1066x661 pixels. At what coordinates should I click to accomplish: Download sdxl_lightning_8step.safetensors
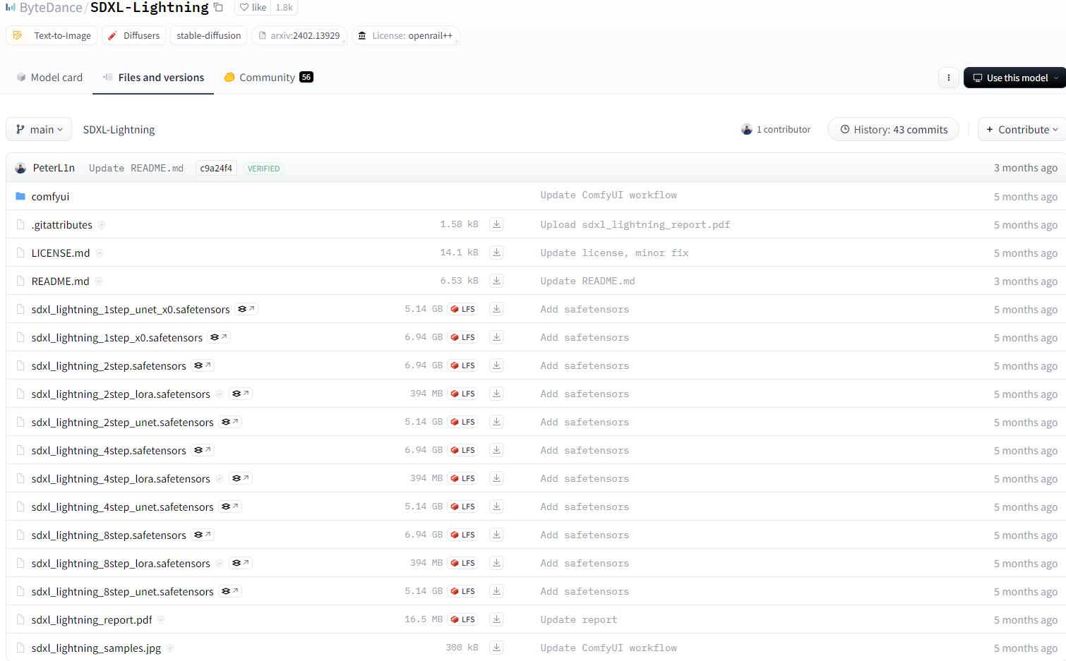pos(496,535)
